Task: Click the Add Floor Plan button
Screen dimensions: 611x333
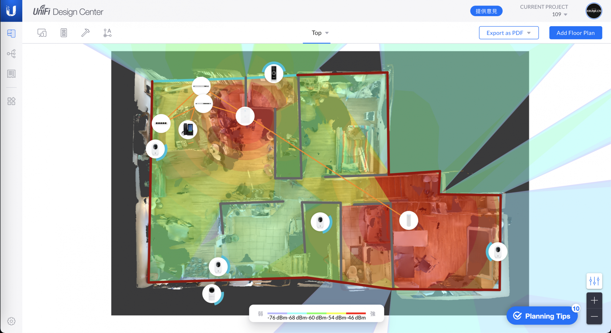Action: pyautogui.click(x=575, y=33)
